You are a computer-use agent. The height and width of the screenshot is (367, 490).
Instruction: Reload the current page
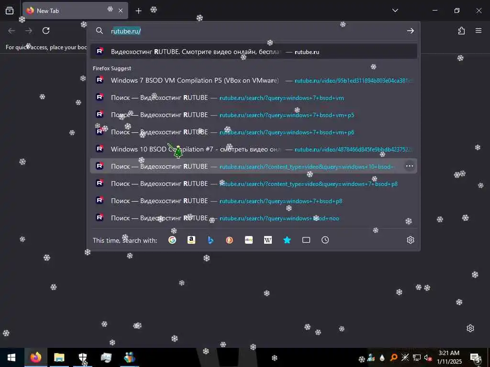[46, 31]
